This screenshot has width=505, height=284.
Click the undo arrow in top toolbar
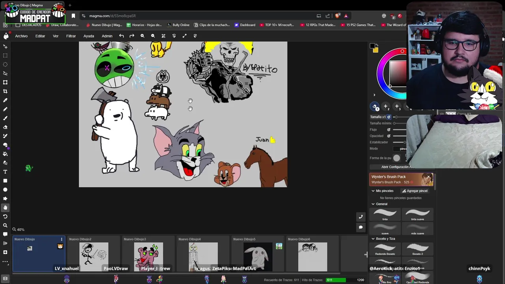click(122, 36)
